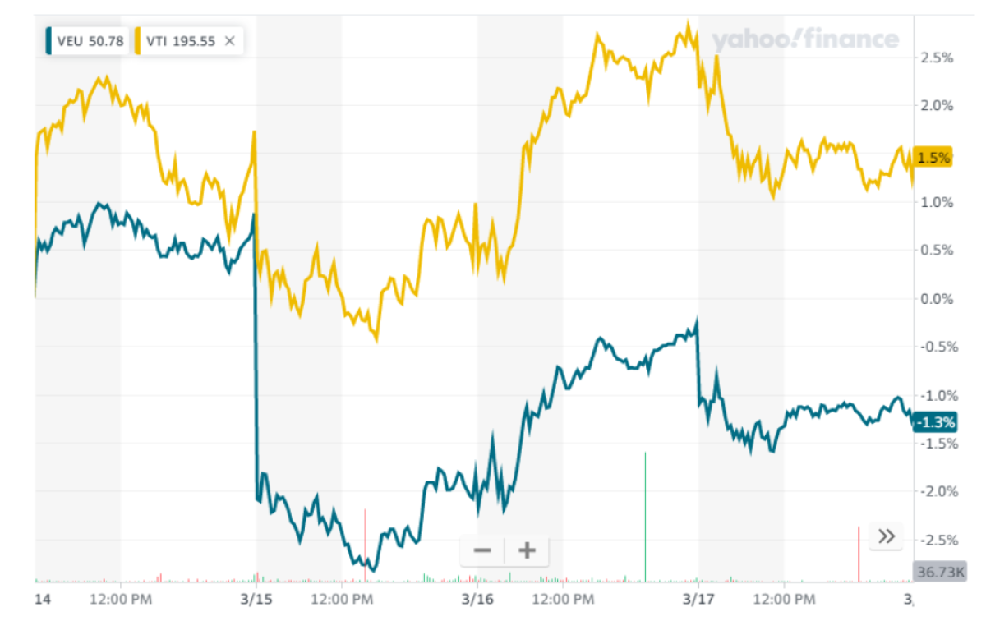Zoom out using the minus button
This screenshot has height=635, width=986.
point(482,550)
